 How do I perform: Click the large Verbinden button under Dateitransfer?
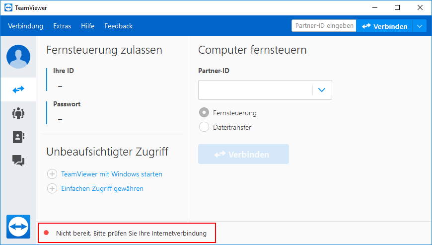pos(243,154)
